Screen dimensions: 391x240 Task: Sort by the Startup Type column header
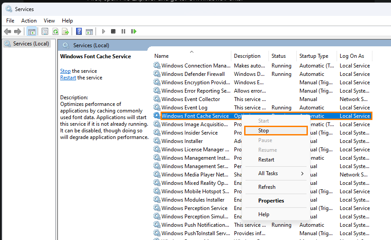tap(314, 56)
